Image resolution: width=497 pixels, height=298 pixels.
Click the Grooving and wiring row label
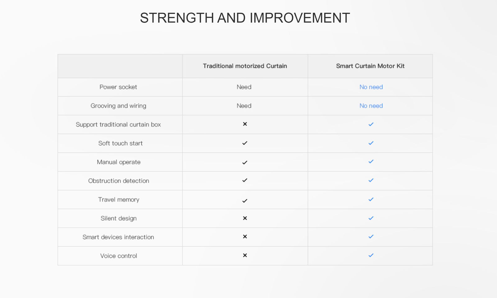(x=118, y=106)
